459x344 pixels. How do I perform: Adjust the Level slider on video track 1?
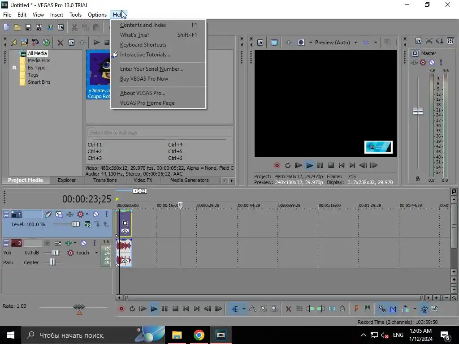[75, 224]
